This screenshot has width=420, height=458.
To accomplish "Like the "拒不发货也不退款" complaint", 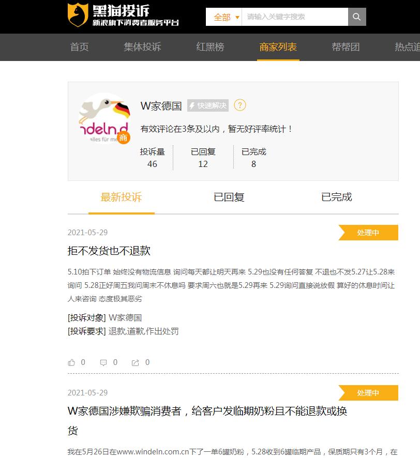I will pos(72,362).
